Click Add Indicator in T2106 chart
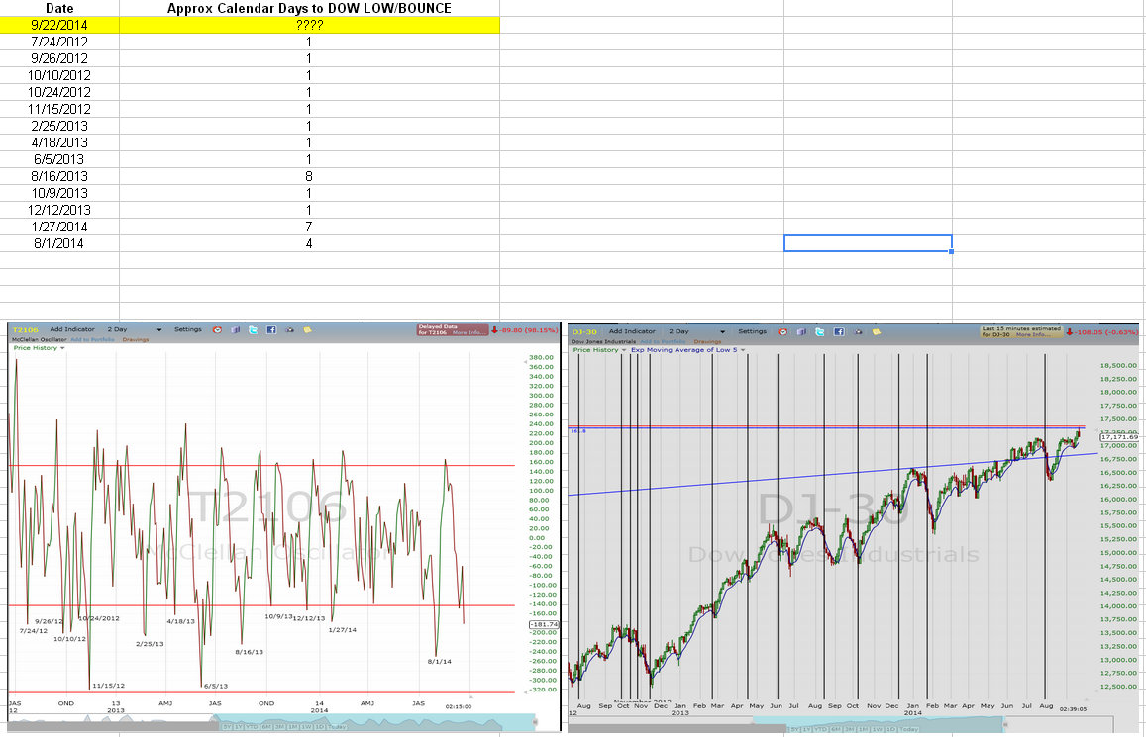1146x737 pixels. [72, 329]
